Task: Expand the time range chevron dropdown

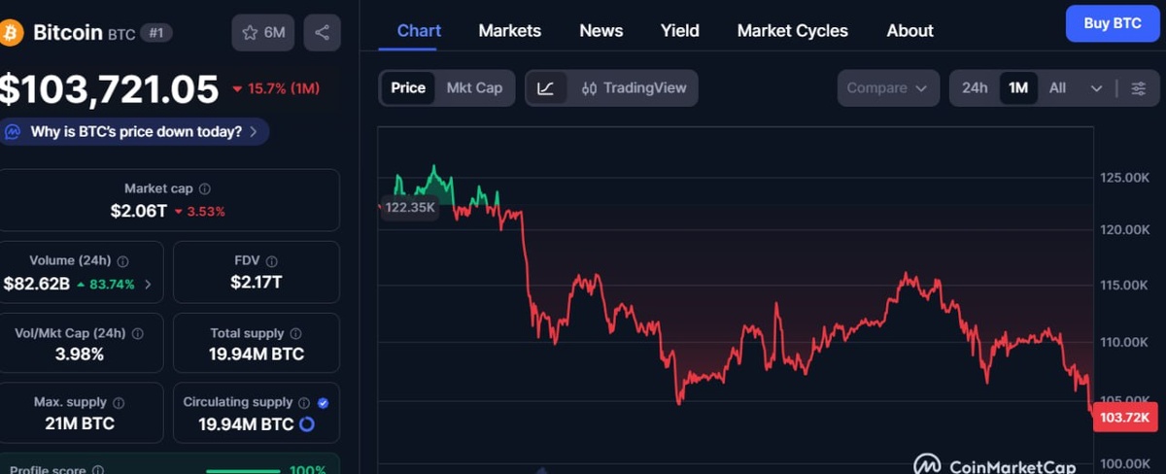Action: click(x=1096, y=88)
